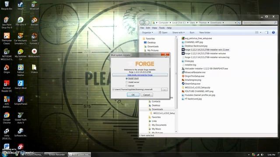
Task: Select the Extract radio button
Action: tap(126, 86)
